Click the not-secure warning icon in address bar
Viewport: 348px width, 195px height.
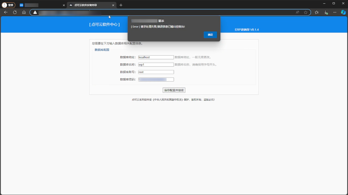[x=35, y=12]
